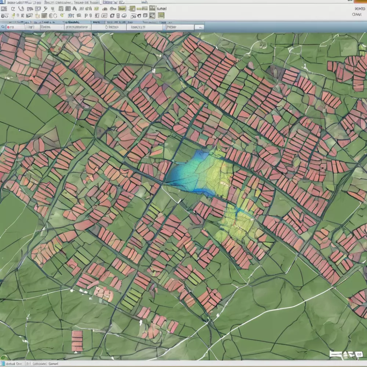The height and width of the screenshot is (367, 367).
Task: Click the 'DT' icon in second toolbar row
Action: 71,16
